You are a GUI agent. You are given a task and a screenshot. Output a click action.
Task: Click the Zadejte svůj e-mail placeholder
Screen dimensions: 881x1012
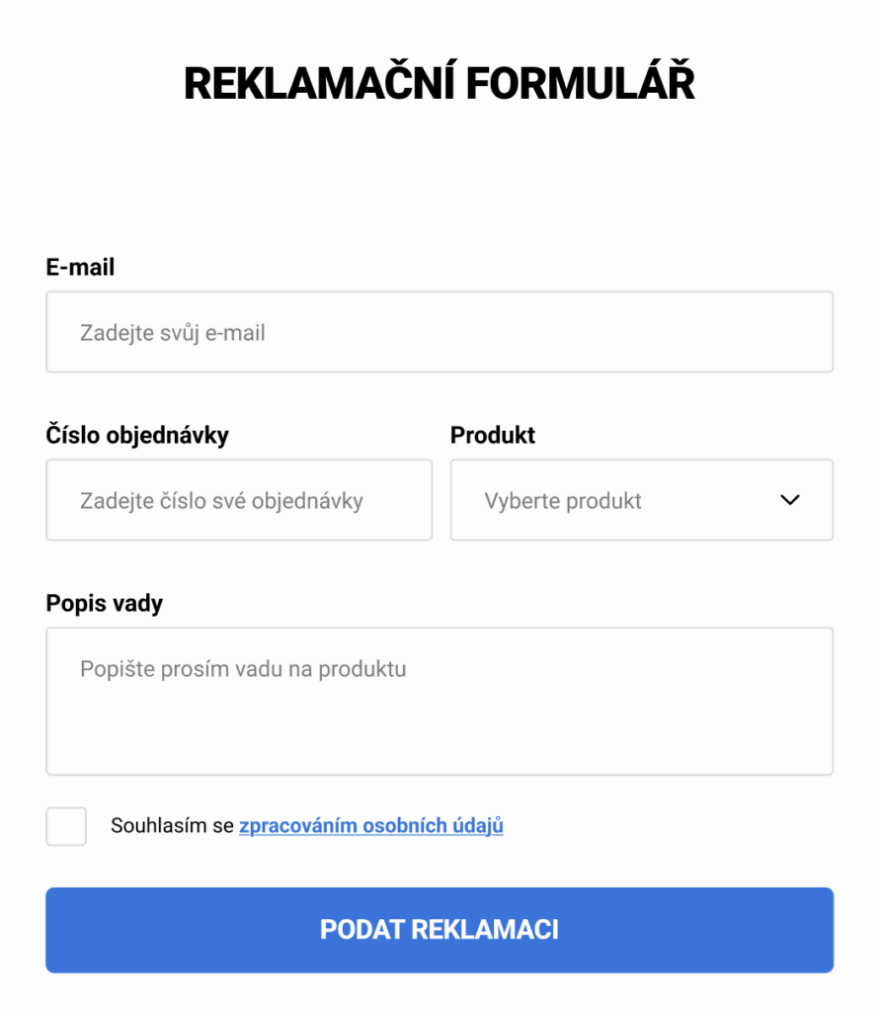(172, 333)
